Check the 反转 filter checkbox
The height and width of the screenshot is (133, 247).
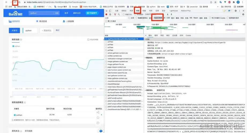129,18
